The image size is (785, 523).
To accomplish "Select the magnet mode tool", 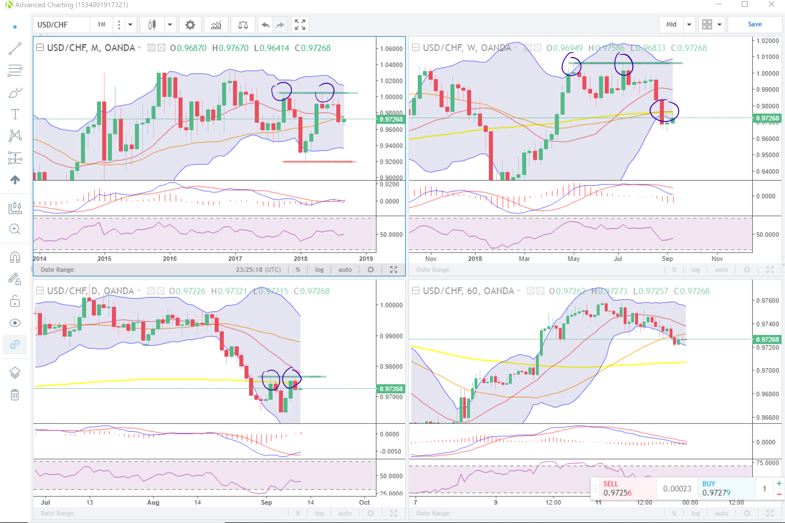I will (x=15, y=257).
